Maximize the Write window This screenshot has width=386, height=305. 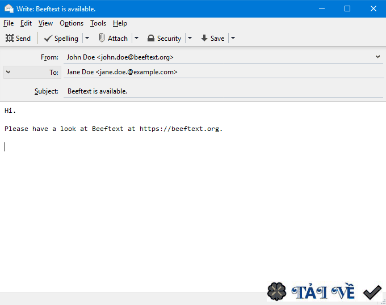tap(347, 9)
